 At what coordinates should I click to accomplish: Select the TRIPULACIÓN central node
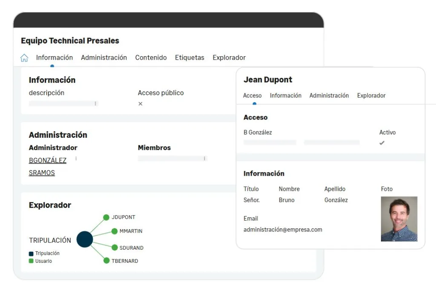tap(85, 239)
